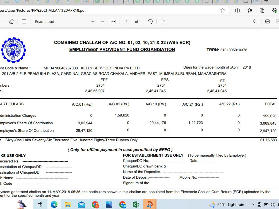This screenshot has height=209, width=279.
Task: Click the A/C.21 (Rs.) column header
Action: tap(193, 104)
